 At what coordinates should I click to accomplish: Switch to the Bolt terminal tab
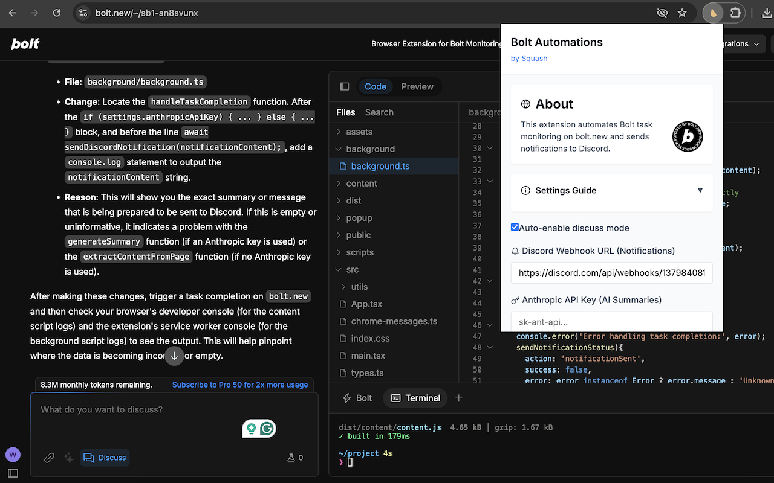click(x=357, y=398)
